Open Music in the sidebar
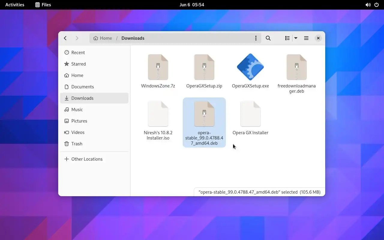This screenshot has width=384, height=240. 94,109
